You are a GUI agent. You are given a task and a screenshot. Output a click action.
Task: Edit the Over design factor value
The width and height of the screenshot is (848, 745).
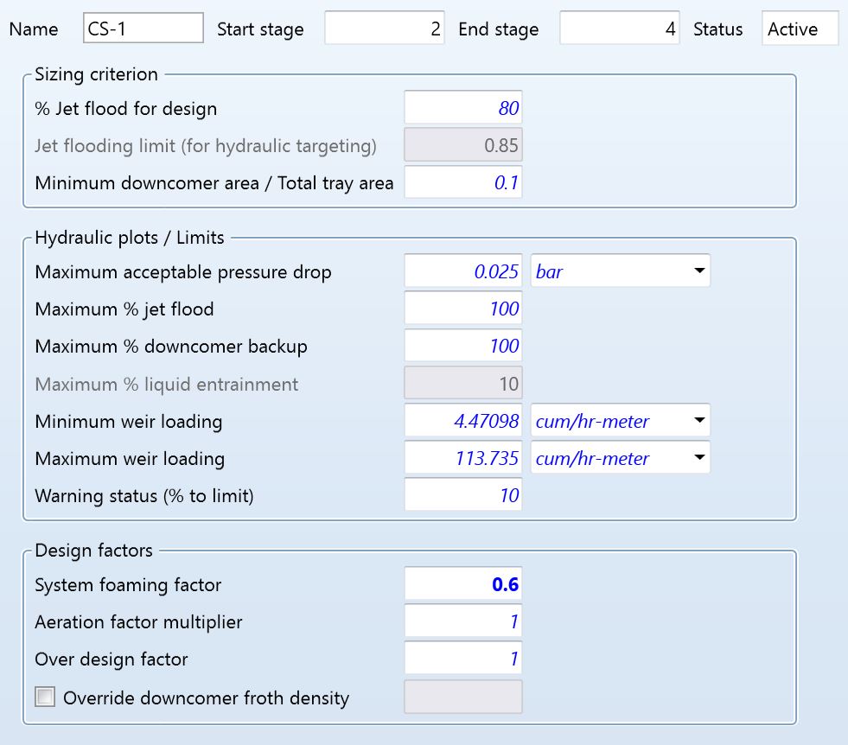[463, 659]
